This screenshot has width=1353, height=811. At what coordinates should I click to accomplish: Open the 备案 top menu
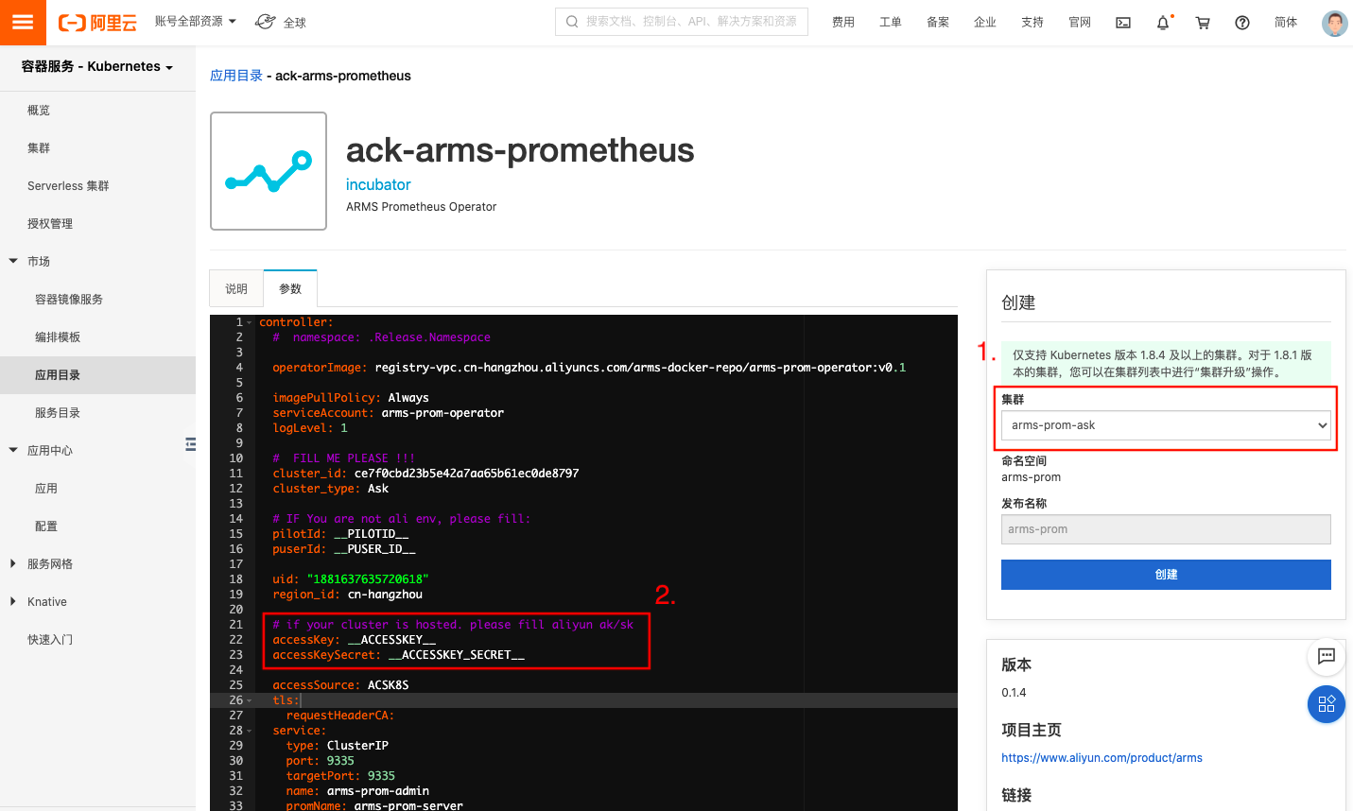pos(938,23)
